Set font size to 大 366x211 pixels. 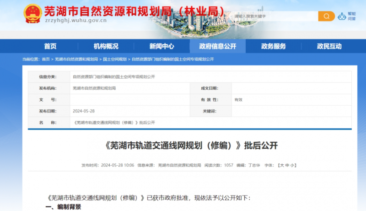281,165
